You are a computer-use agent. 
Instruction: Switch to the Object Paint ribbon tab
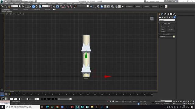click(x=37, y=9)
